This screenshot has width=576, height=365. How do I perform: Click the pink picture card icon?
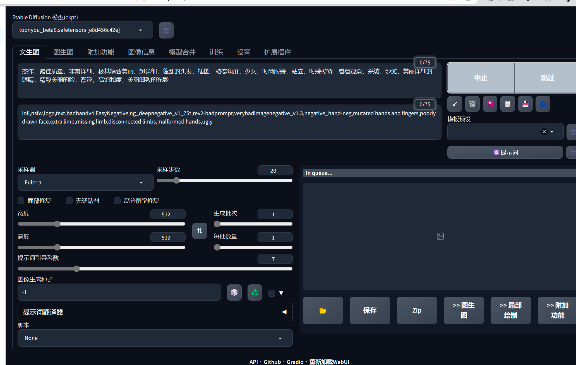pos(490,104)
